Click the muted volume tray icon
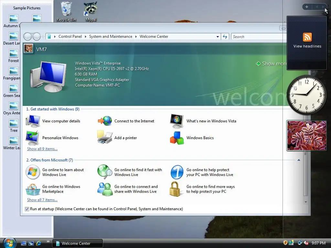Screen dimensions: 331x248 click(306, 243)
